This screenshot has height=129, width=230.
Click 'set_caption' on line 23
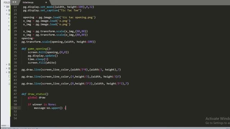pyautogui.click(x=49, y=10)
